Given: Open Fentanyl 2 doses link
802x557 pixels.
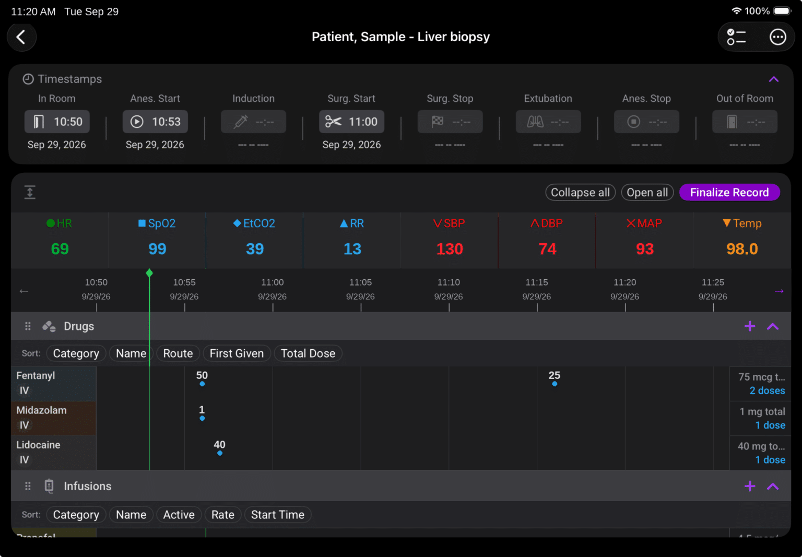Looking at the screenshot, I should point(767,390).
